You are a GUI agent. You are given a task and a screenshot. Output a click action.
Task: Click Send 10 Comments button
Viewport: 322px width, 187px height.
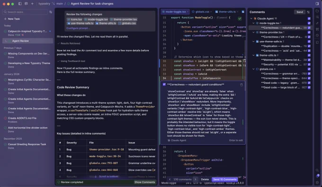pos(224,179)
